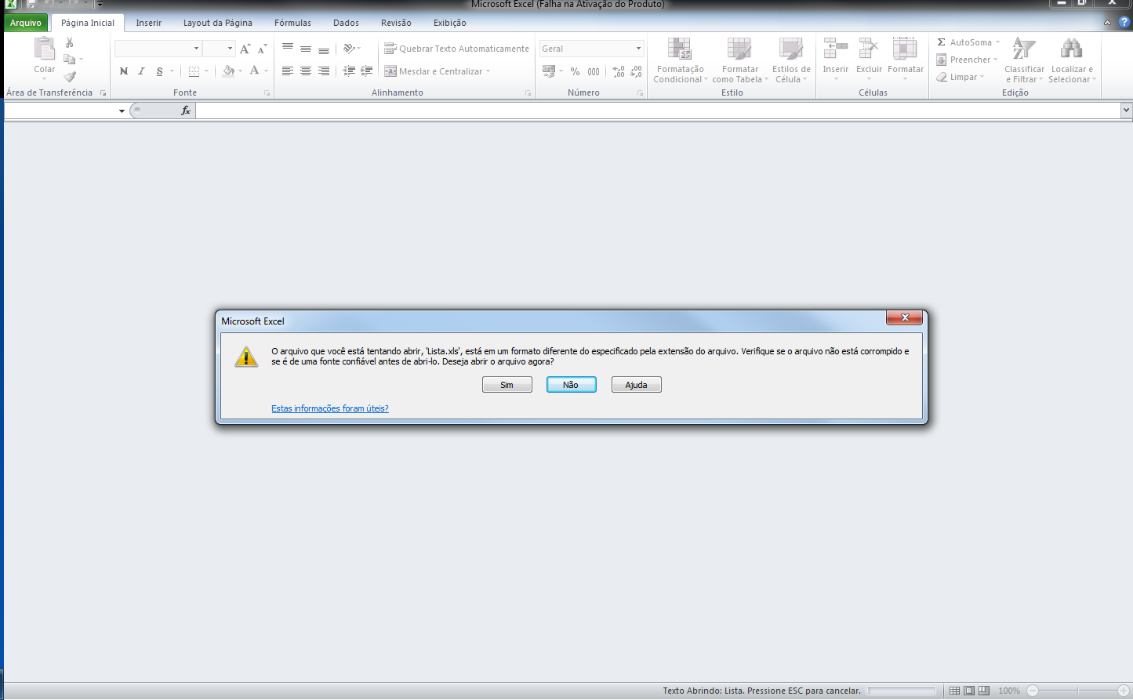Click Ajuda in the dialog
1133x700 pixels.
tap(636, 385)
